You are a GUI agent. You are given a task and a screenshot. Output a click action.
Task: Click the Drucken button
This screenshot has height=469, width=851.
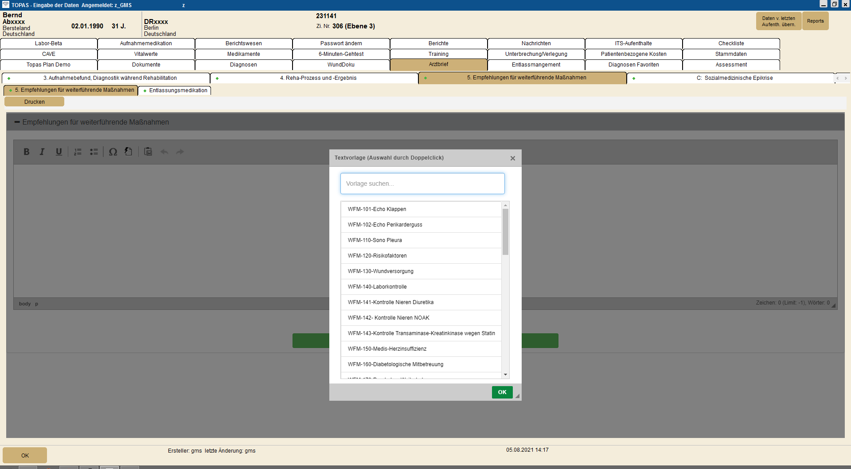pos(35,102)
